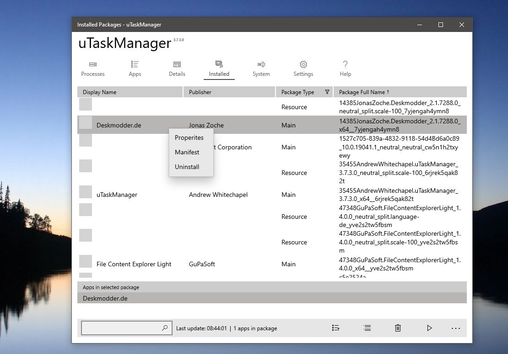Click the icon placeholder of the uTaskManager row

(86, 192)
